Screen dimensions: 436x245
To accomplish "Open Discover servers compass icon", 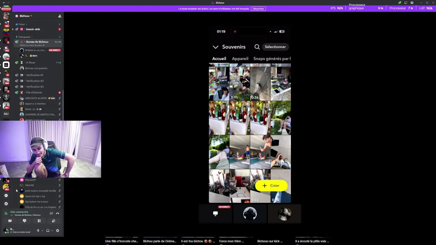I will click(x=6, y=203).
